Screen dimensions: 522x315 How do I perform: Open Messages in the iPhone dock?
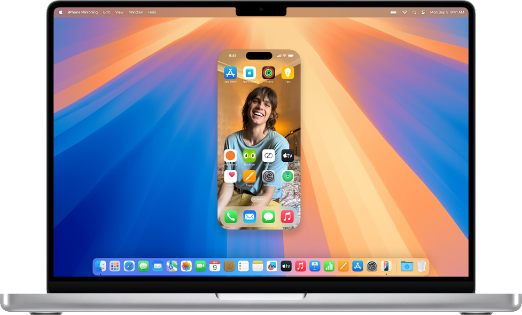pyautogui.click(x=268, y=217)
